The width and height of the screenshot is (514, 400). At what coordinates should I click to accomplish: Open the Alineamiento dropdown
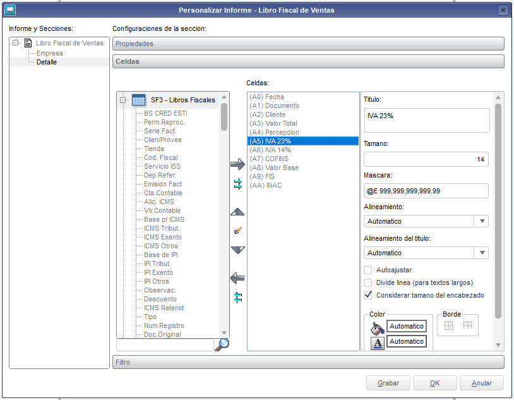pos(482,221)
